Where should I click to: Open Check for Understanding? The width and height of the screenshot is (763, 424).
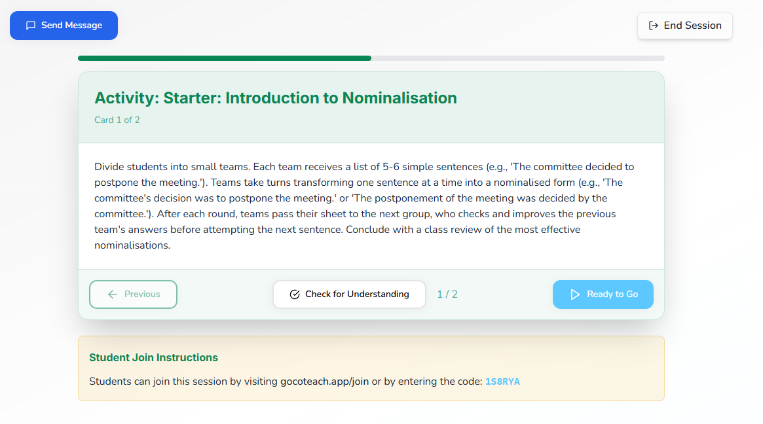click(357, 294)
